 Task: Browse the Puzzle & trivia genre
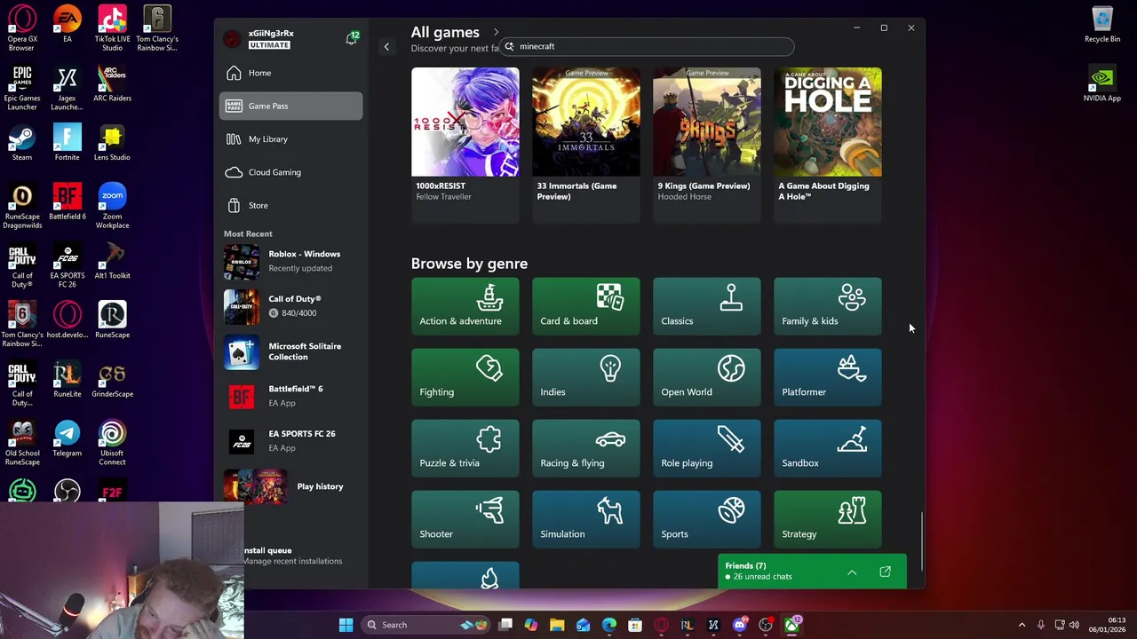click(x=465, y=448)
